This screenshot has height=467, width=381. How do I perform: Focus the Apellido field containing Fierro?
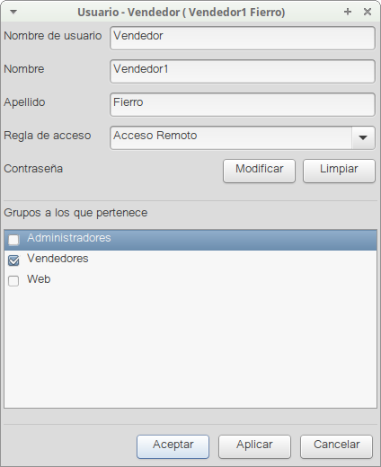pos(243,104)
